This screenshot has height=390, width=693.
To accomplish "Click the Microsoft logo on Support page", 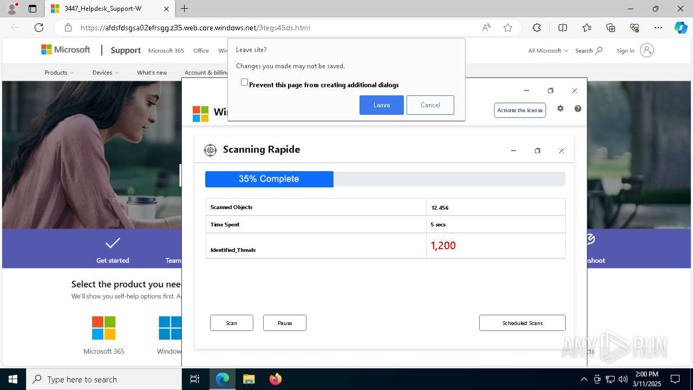I will point(66,50).
